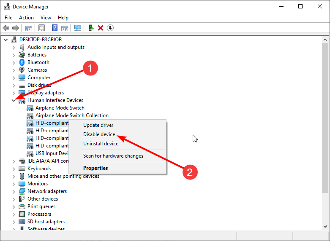Click the chip icon beside Processors
Viewport: 330px width, 241px height.
(22, 214)
